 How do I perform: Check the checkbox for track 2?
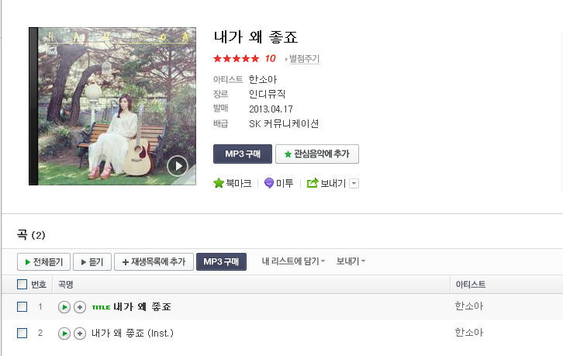22,333
